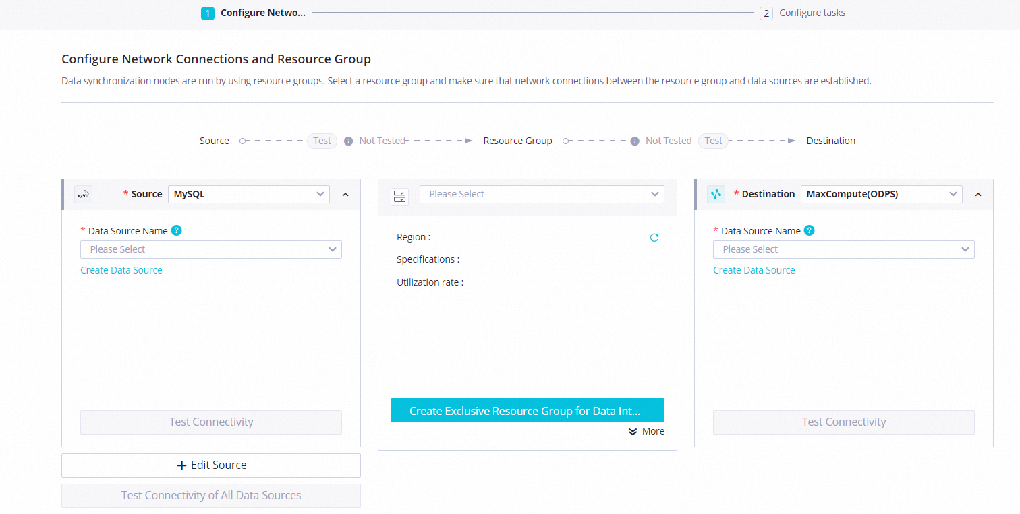Collapse the Source panel with chevron
The height and width of the screenshot is (514, 1020).
click(x=345, y=195)
